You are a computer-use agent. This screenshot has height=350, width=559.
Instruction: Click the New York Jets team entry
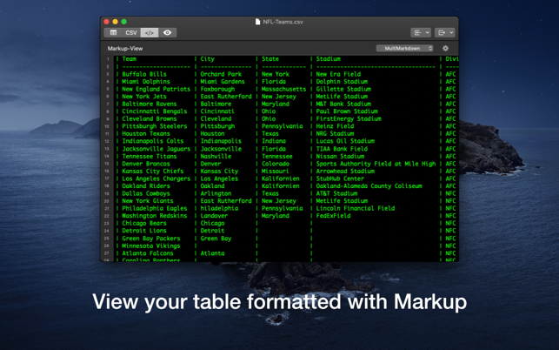144,97
